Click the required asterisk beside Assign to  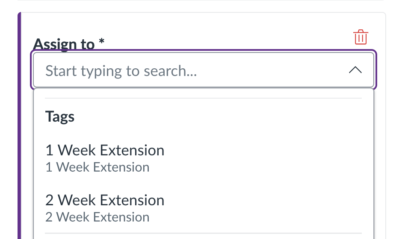point(101,41)
